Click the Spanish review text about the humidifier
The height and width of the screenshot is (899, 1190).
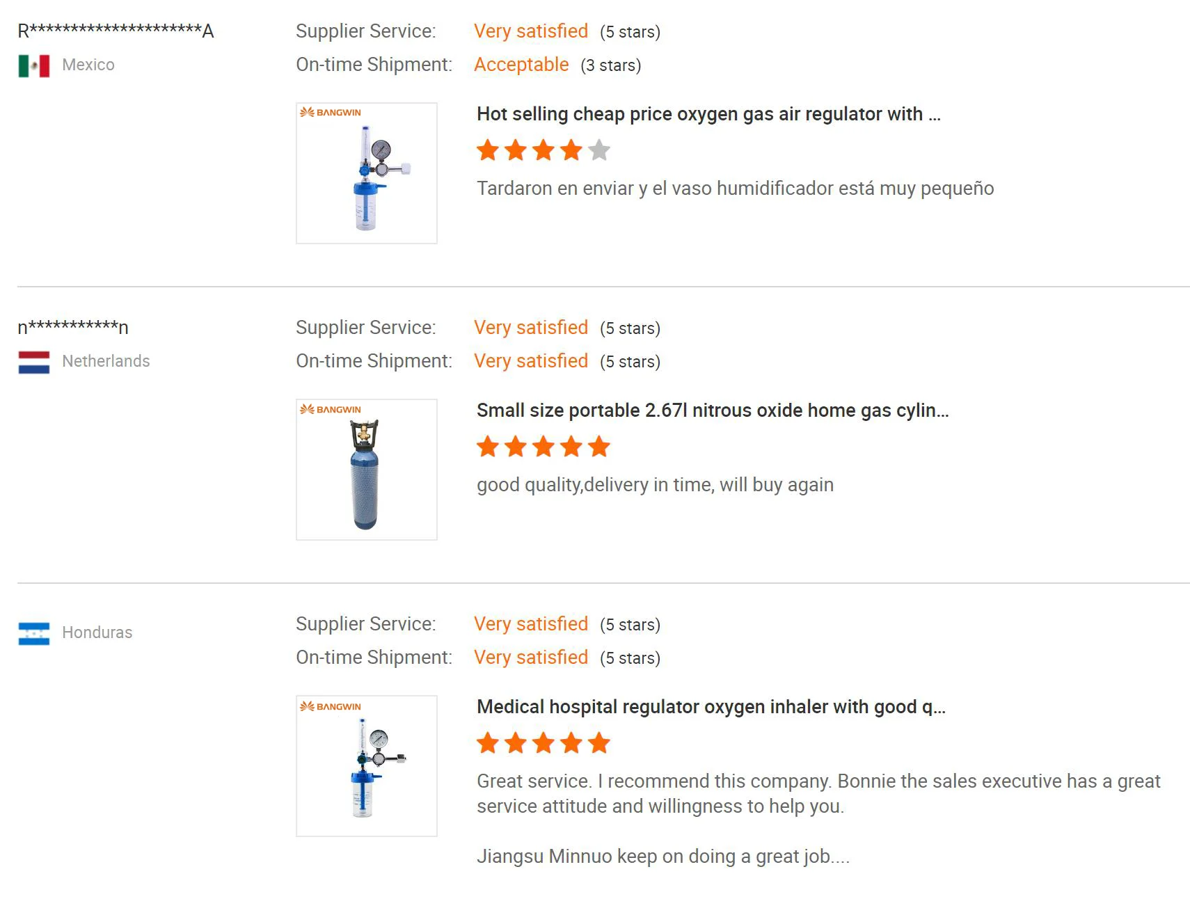735,189
